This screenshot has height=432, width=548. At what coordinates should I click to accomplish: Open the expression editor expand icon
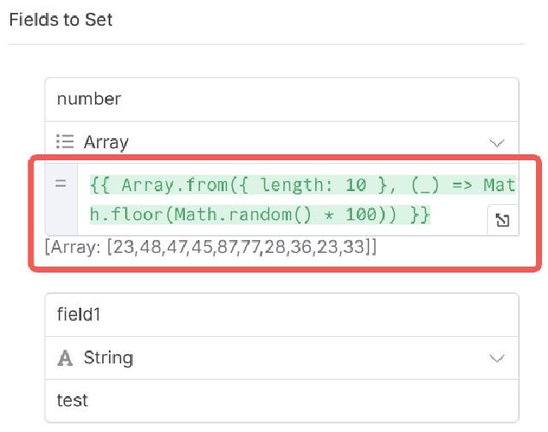pos(503,220)
